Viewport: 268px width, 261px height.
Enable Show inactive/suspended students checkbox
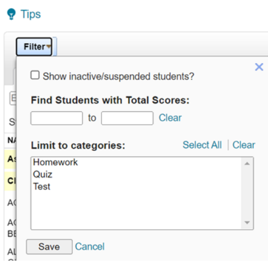point(35,75)
